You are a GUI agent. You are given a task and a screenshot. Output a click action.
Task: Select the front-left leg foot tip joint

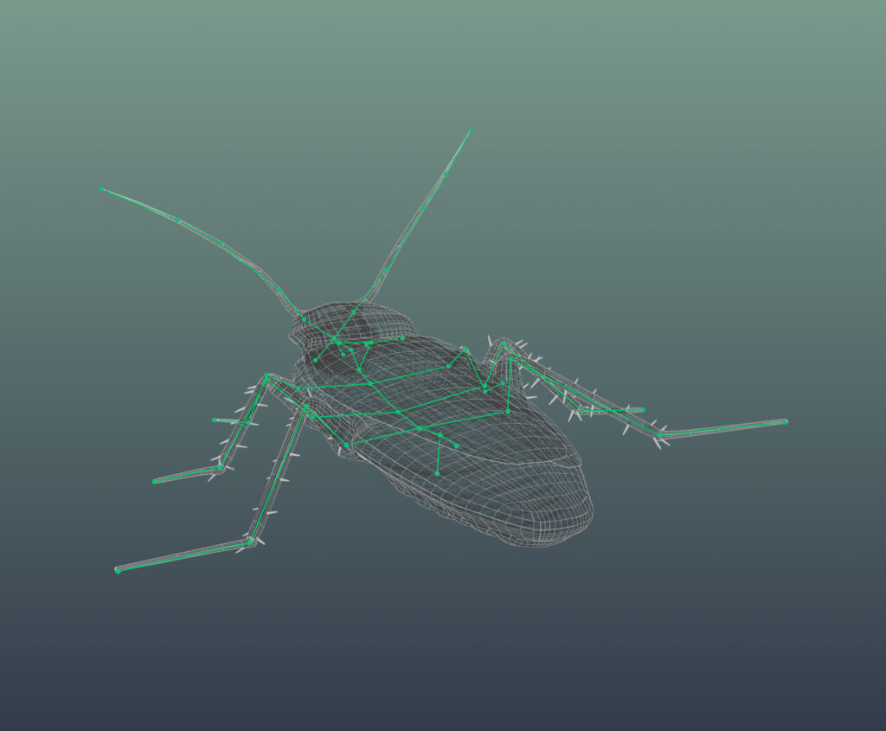point(118,570)
